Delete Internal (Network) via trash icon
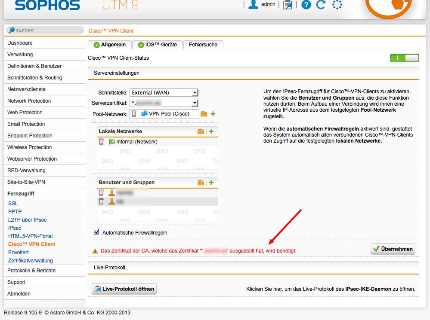Image resolution: width=430 pixels, height=320 pixels. click(101, 141)
